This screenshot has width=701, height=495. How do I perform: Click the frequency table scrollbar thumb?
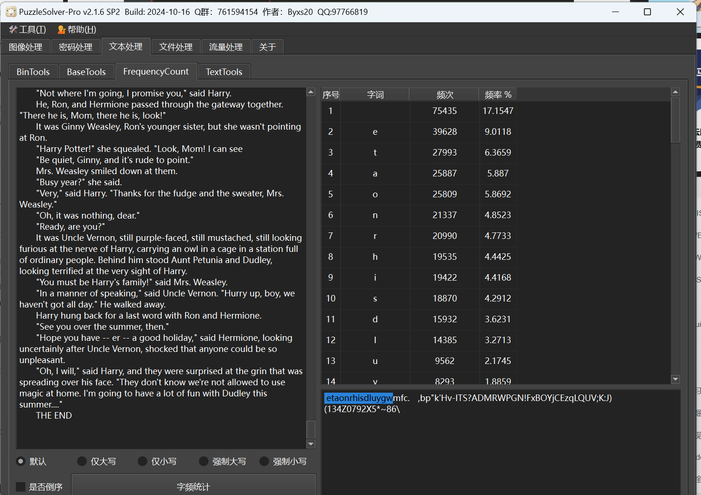675,120
